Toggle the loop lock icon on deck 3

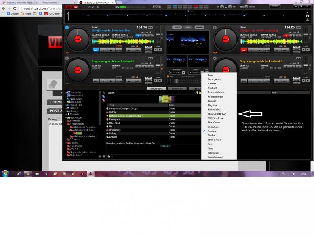[137, 77]
